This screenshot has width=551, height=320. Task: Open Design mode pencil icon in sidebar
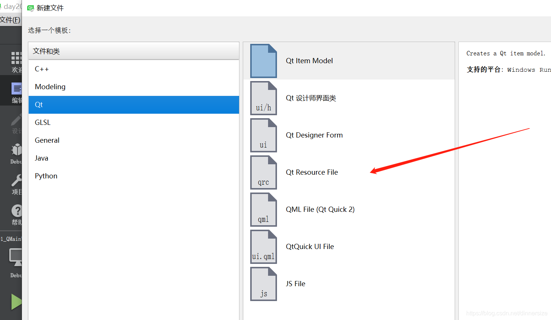pyautogui.click(x=16, y=120)
